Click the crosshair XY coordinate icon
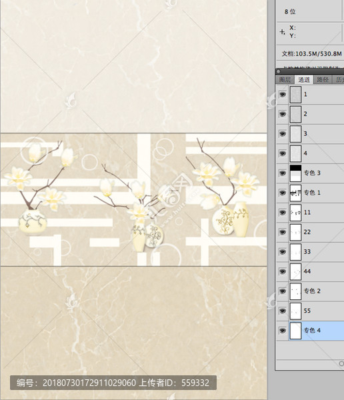 282,32
